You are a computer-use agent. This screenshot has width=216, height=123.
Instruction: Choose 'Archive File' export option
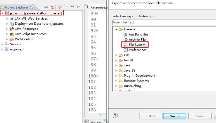(137, 39)
